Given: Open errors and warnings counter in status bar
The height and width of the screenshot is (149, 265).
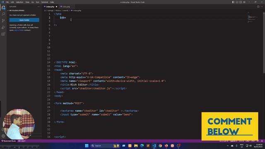Looking at the screenshot, I should 22,141.
